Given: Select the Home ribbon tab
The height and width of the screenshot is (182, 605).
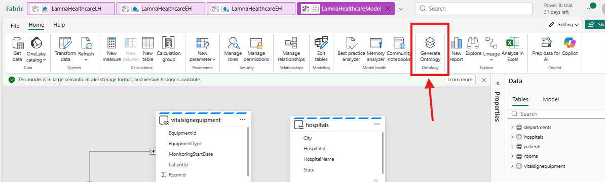Looking at the screenshot, I should 36,25.
